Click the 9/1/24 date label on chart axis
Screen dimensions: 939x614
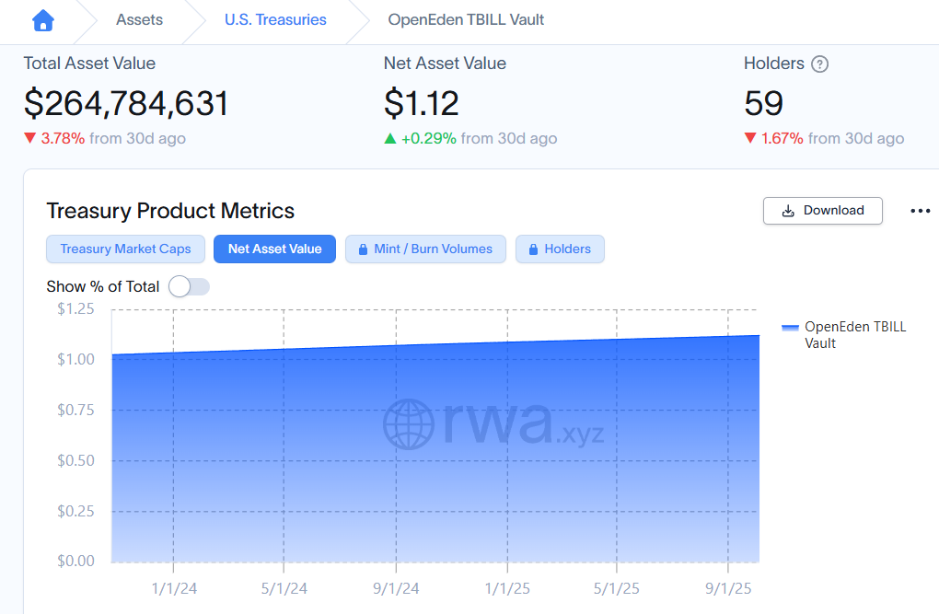point(397,588)
